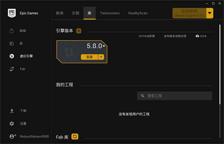This screenshot has width=224, height=144.
Task: Select the 库 tab in top bar
Action: pyautogui.click(x=89, y=13)
